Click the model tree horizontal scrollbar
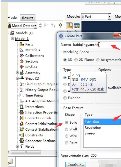This screenshot has width=121, height=167. (x=26, y=152)
